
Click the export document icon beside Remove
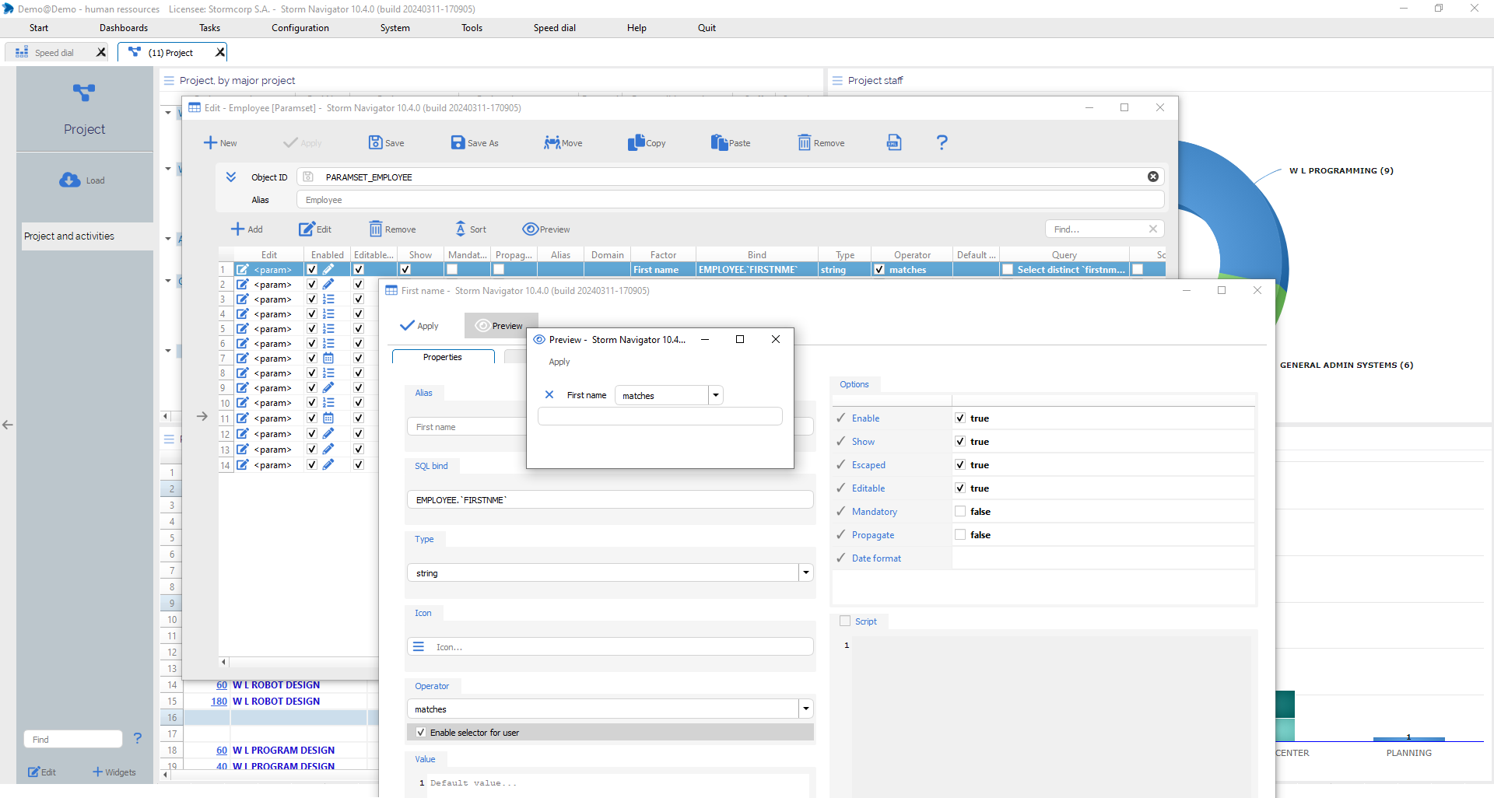[894, 142]
